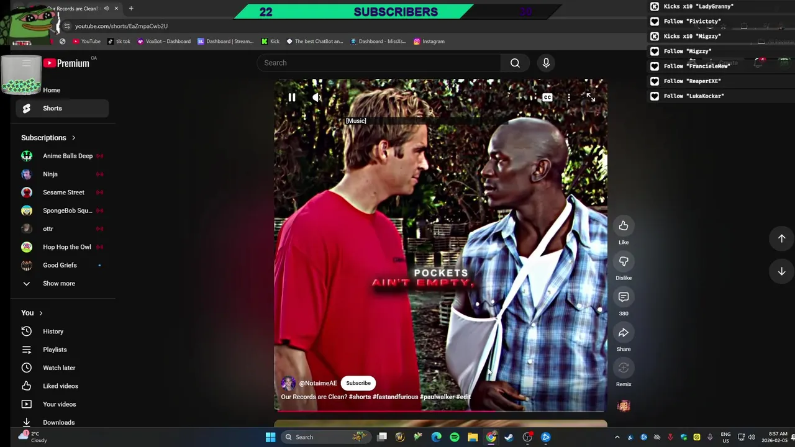The image size is (795, 447).
Task: Open Steam from taskbar
Action: (509, 437)
